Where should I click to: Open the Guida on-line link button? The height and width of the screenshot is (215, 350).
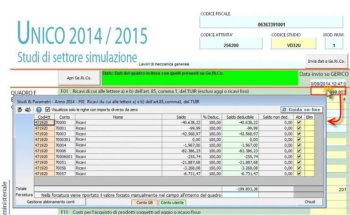[x=302, y=110]
